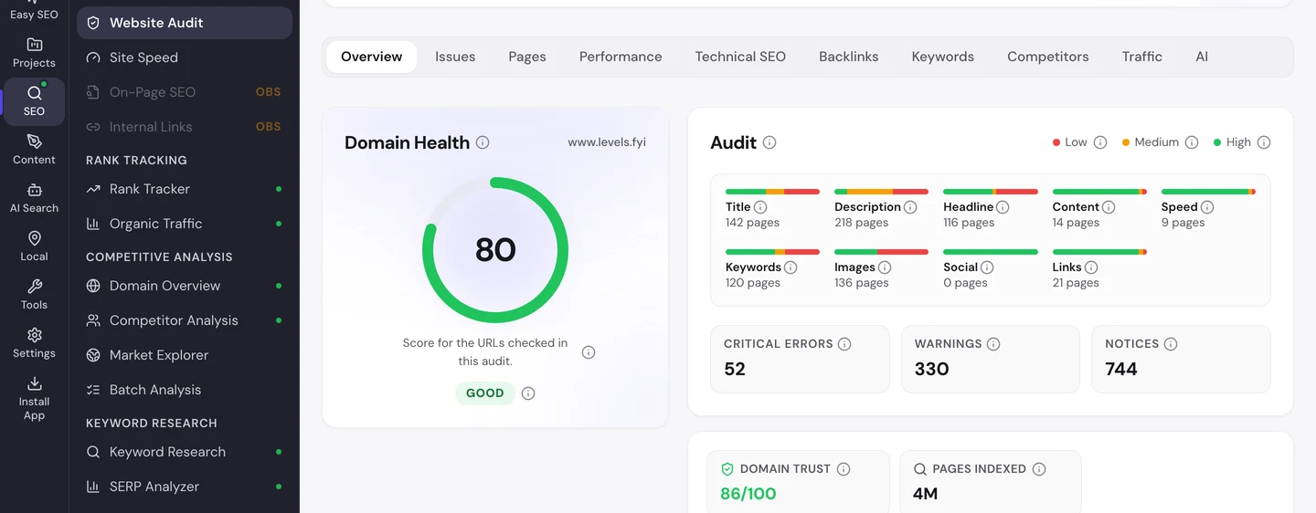Open Projects in the left rail
The width and height of the screenshot is (1316, 513).
pos(34,53)
